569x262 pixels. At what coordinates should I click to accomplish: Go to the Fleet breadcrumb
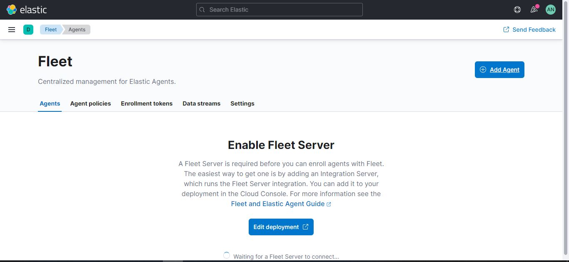(x=51, y=30)
